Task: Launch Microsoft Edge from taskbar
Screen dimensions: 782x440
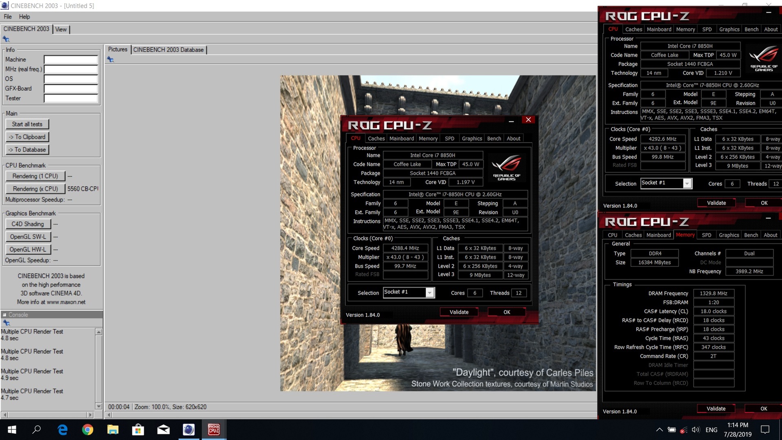Action: pyautogui.click(x=62, y=429)
